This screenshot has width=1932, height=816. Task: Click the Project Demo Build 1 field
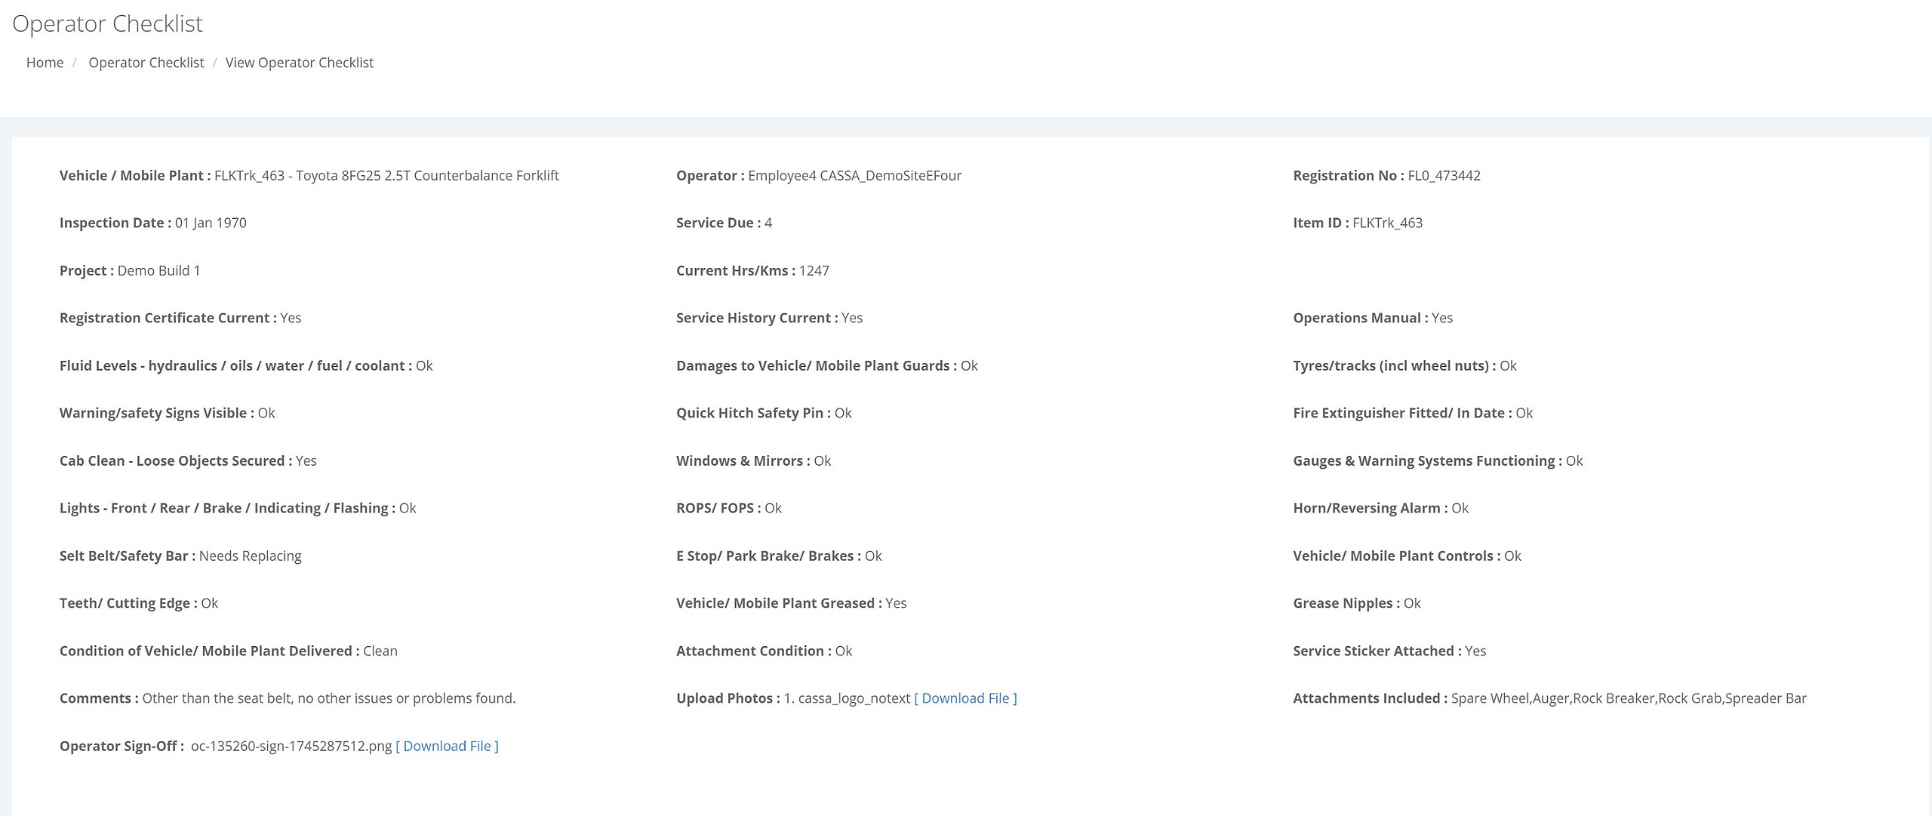click(158, 270)
